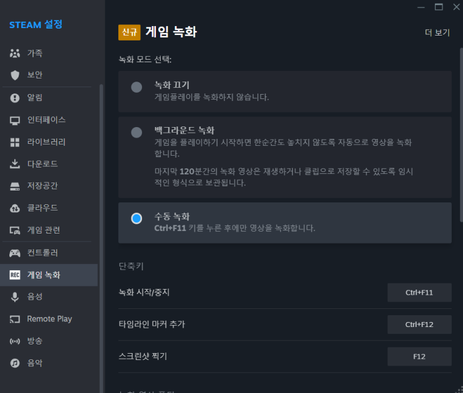Switch to the 방송 settings tab
Image resolution: width=463 pixels, height=393 pixels.
point(35,341)
